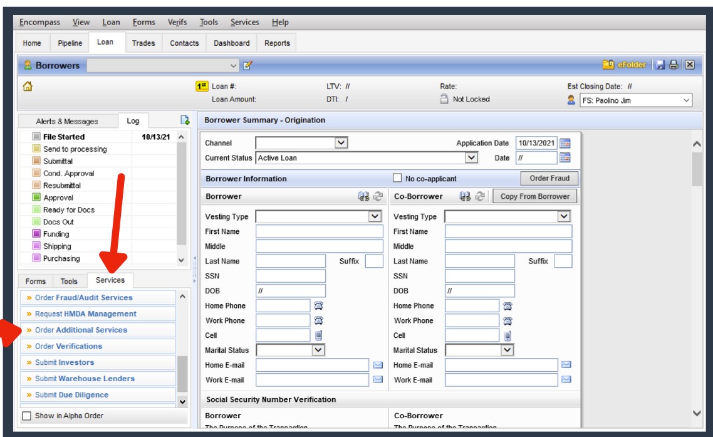The height and width of the screenshot is (437, 713).
Task: Click the printer icon in header
Action: click(674, 65)
